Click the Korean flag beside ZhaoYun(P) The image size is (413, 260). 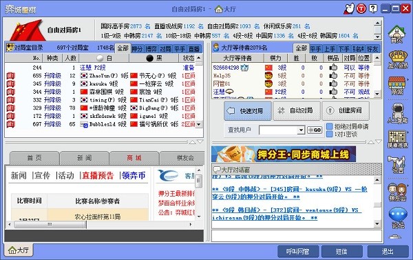click(84, 76)
